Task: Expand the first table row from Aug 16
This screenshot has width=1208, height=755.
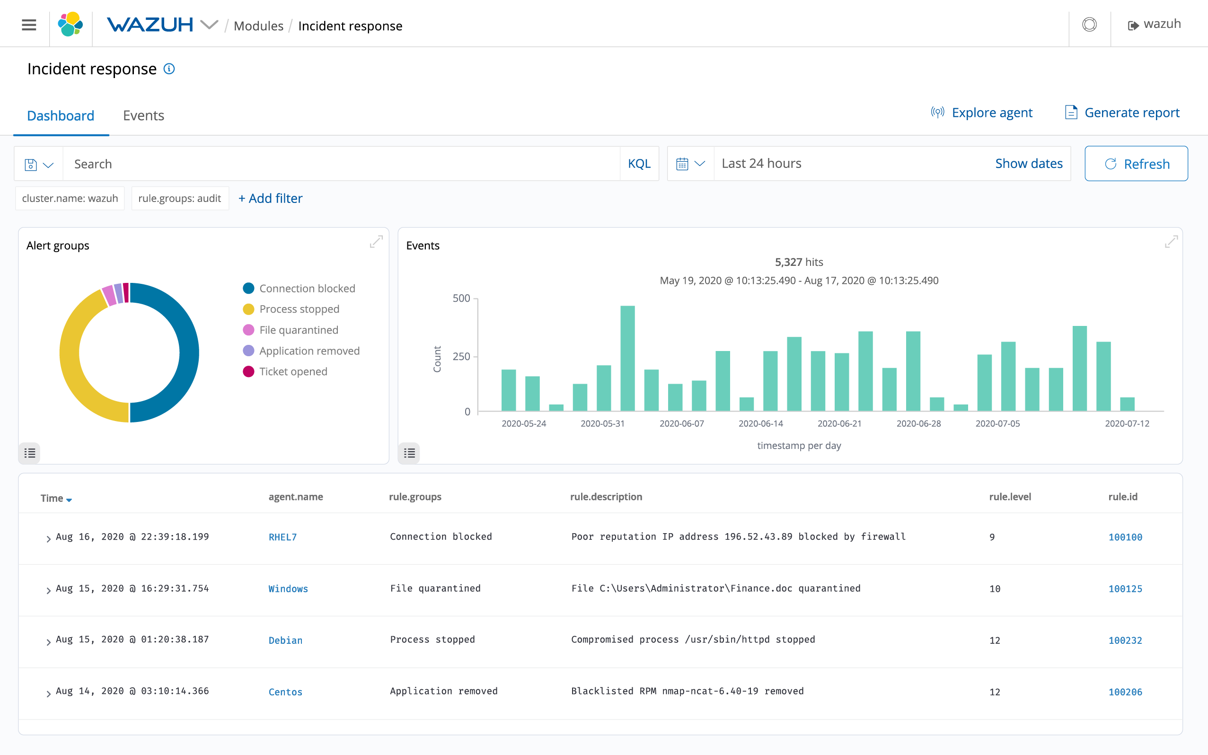Action: (48, 538)
